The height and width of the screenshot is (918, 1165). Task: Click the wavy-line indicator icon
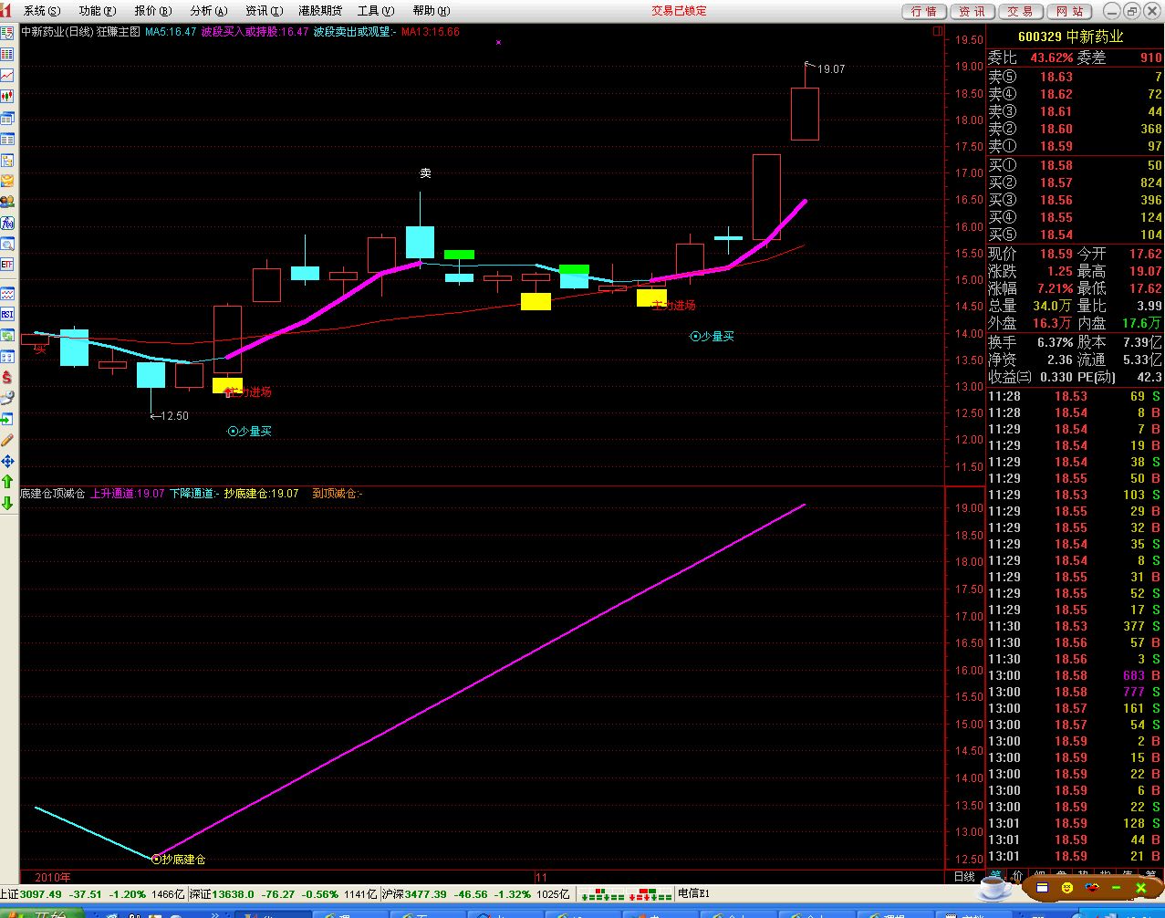7,292
